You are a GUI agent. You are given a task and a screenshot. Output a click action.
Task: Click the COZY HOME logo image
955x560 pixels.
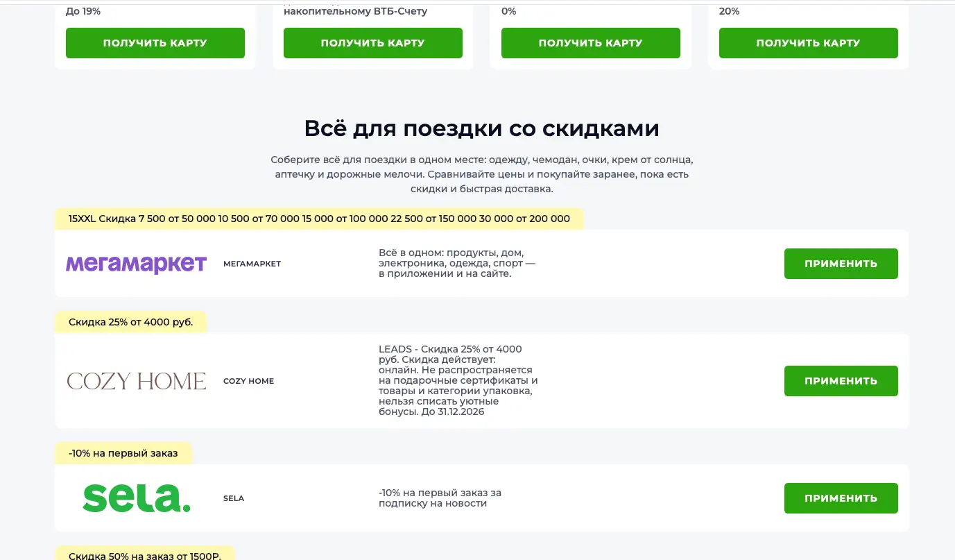pos(137,381)
